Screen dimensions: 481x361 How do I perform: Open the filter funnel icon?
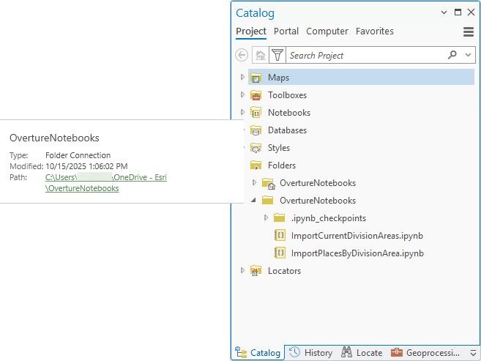click(277, 55)
